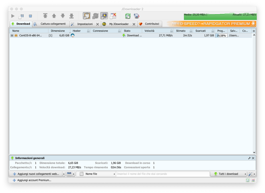Open the arrow menu beside the tools icon
The image size is (265, 193).
pos(254,174)
